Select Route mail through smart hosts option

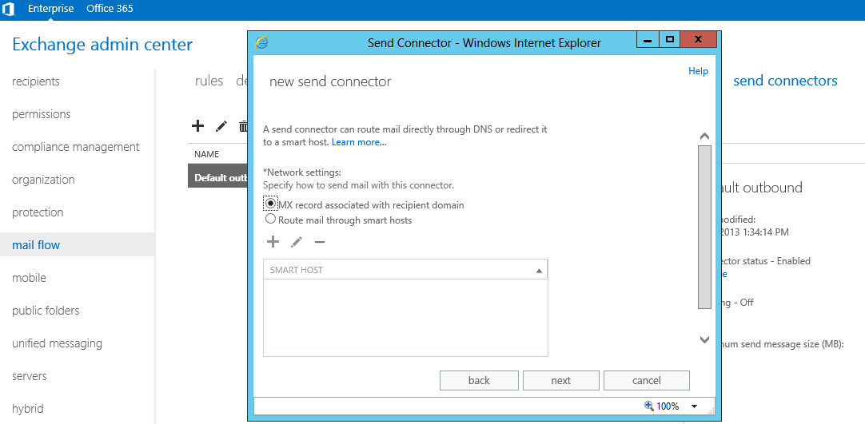pyautogui.click(x=270, y=219)
